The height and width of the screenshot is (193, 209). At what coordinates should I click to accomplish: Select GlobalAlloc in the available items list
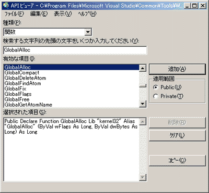point(72,67)
